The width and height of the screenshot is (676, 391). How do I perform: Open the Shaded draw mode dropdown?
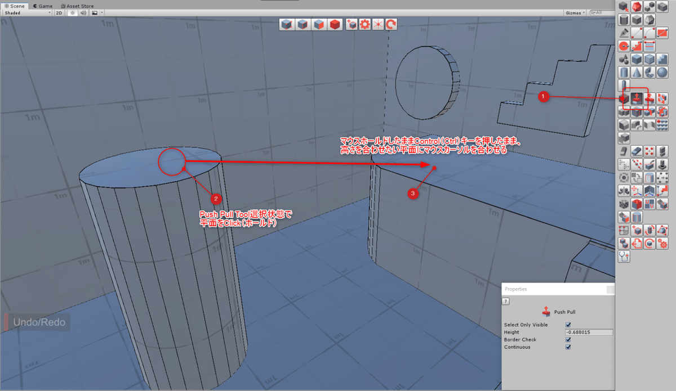click(x=27, y=12)
